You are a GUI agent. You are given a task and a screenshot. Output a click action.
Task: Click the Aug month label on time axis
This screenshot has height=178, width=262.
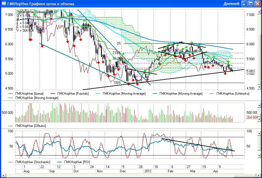pyautogui.click(x=26, y=171)
